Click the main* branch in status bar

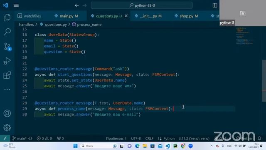pyautogui.click(x=19, y=138)
